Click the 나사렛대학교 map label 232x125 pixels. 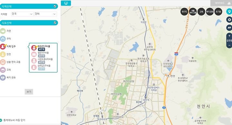pos(118,117)
